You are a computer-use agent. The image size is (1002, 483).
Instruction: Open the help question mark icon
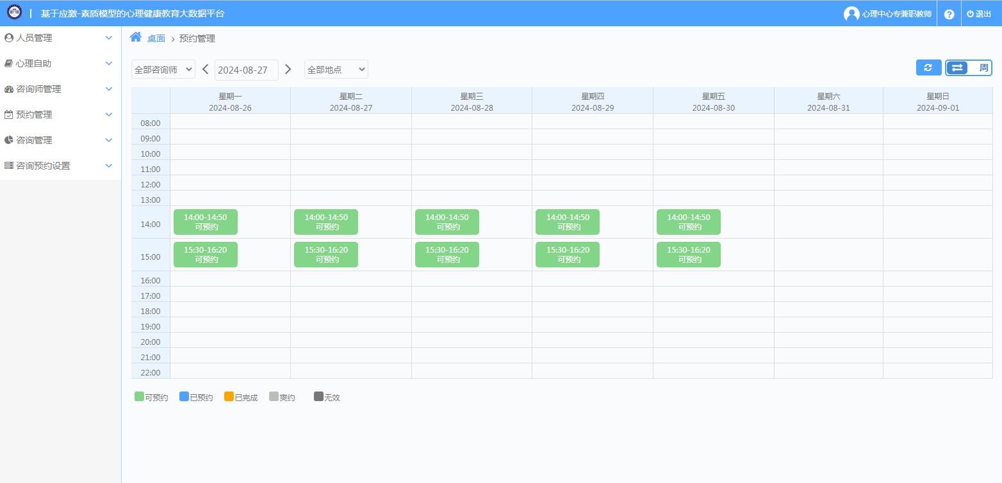coord(949,14)
